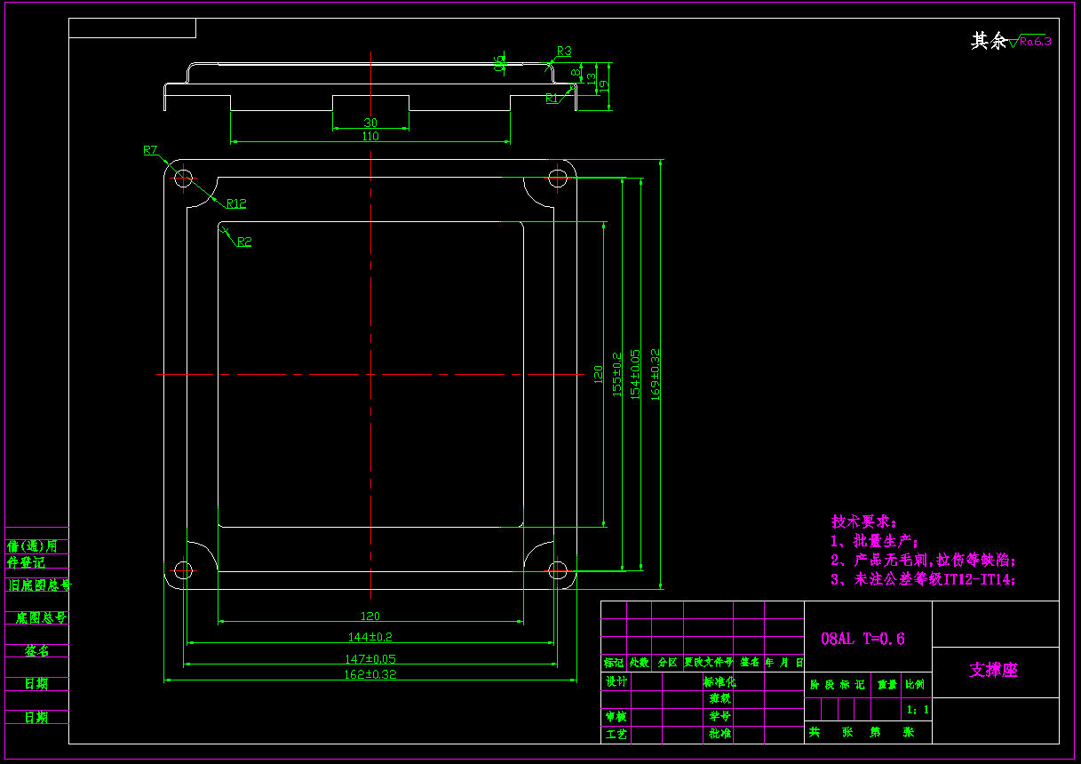Click the 设计 label in title block
The height and width of the screenshot is (764, 1081).
616,681
